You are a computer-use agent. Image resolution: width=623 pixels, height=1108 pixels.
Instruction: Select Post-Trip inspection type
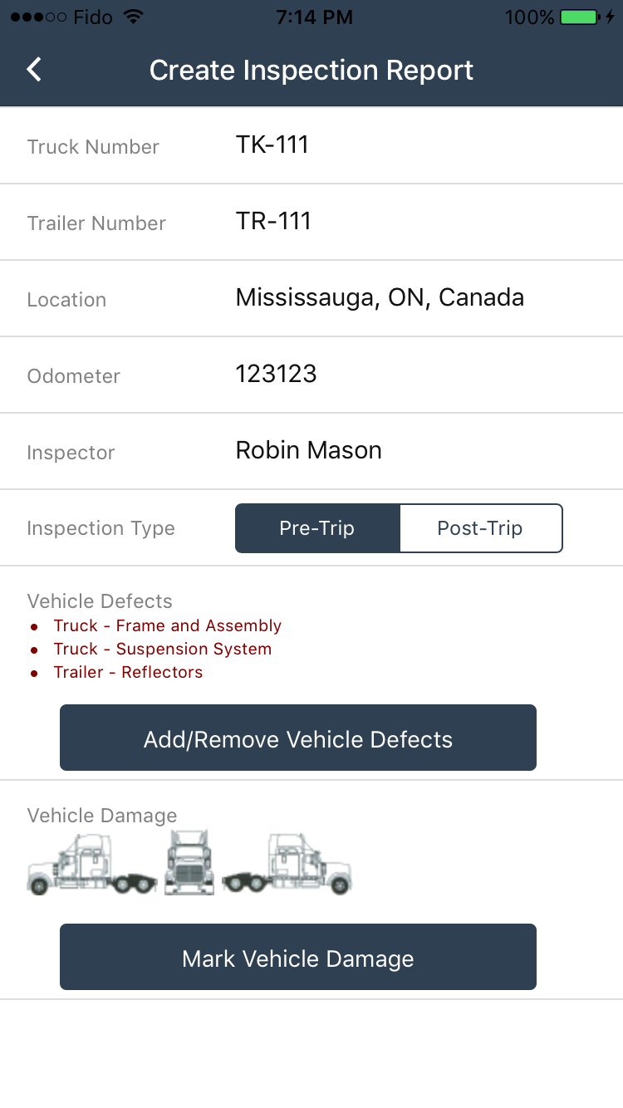(481, 528)
